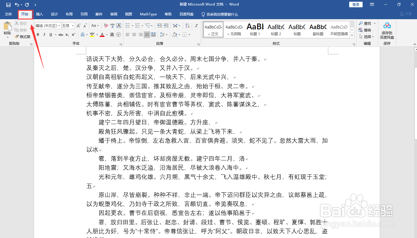
Task: Toggle Superscript formatting
Action: coord(74,35)
